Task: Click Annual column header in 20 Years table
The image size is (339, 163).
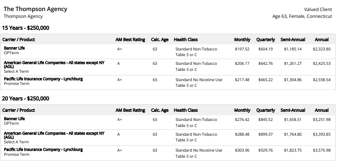Action: [322, 110]
